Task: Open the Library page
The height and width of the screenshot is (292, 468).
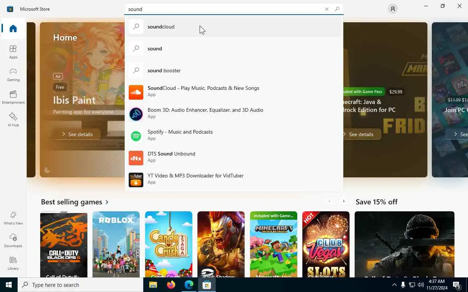Action: click(13, 263)
